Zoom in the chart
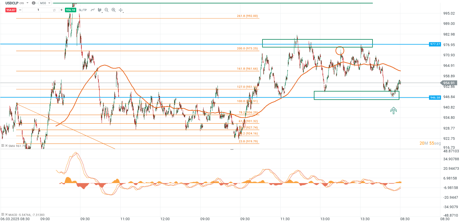Viewport: 460px width, 223px height. tap(113, 10)
